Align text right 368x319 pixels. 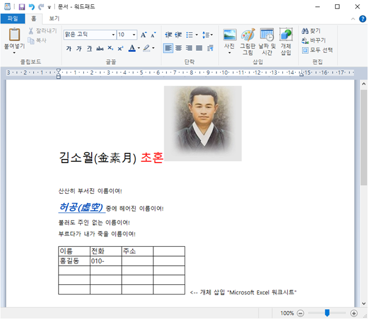coord(189,48)
